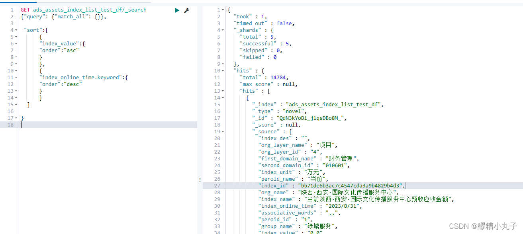Click the "successful" : 5 line in response
This screenshot has height=234, width=523.
(x=266, y=44)
